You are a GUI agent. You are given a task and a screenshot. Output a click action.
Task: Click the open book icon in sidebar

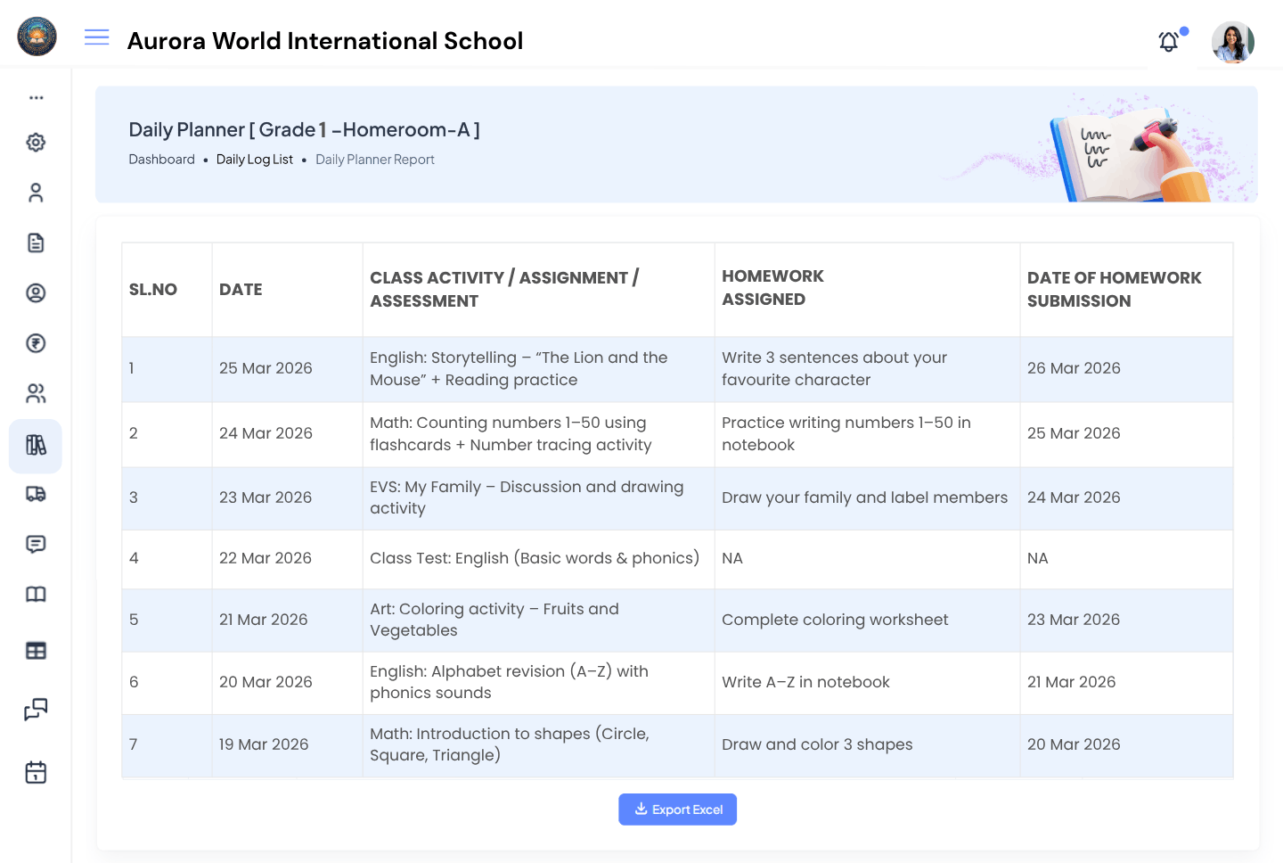tap(36, 594)
